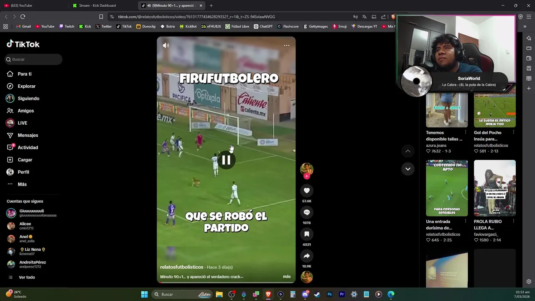Open the translate page icon
The height and width of the screenshot is (301, 535).
364,17
